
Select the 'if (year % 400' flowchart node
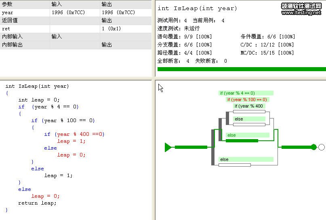click(249, 106)
